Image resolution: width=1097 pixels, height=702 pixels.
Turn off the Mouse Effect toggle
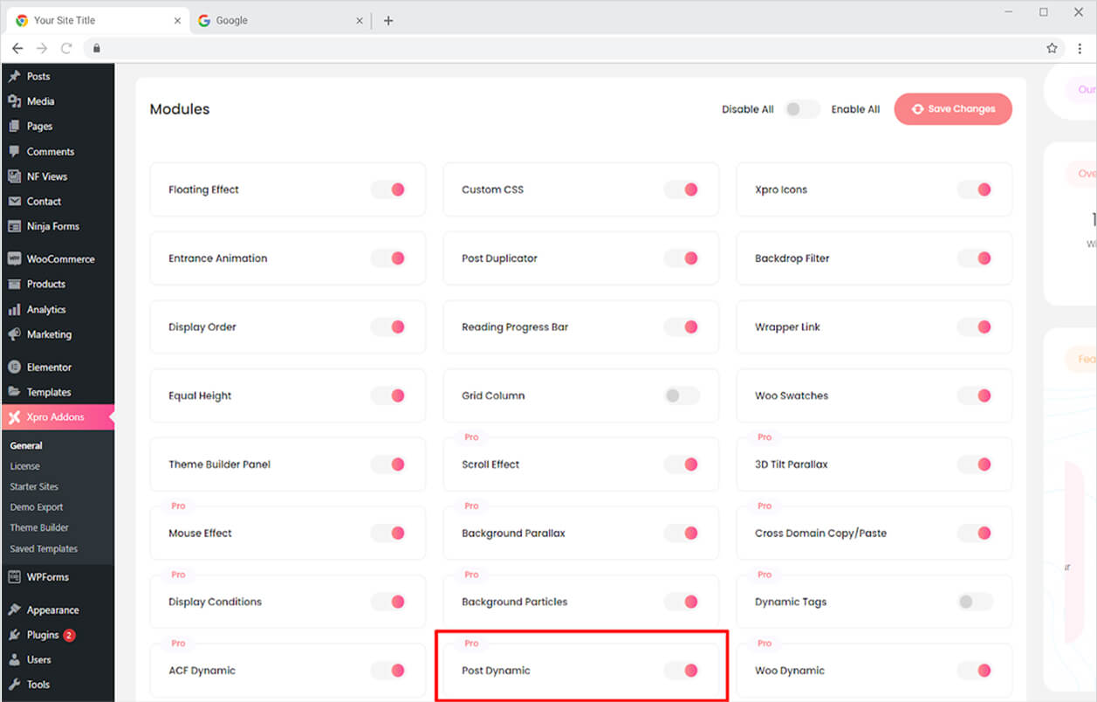click(x=388, y=533)
